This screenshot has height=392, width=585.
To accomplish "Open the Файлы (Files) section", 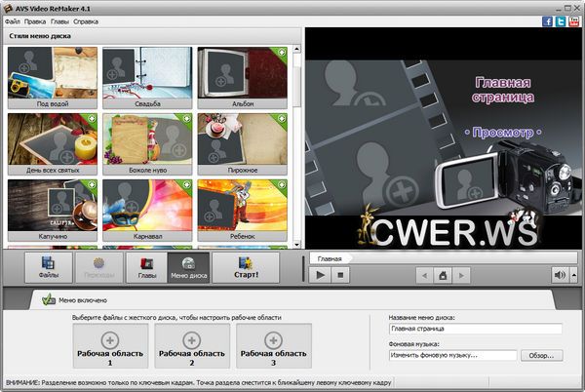I will (x=49, y=267).
